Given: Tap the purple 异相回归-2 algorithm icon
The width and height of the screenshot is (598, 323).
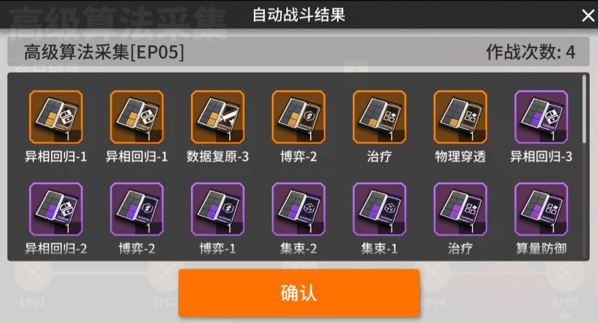Looking at the screenshot, I should [x=56, y=209].
